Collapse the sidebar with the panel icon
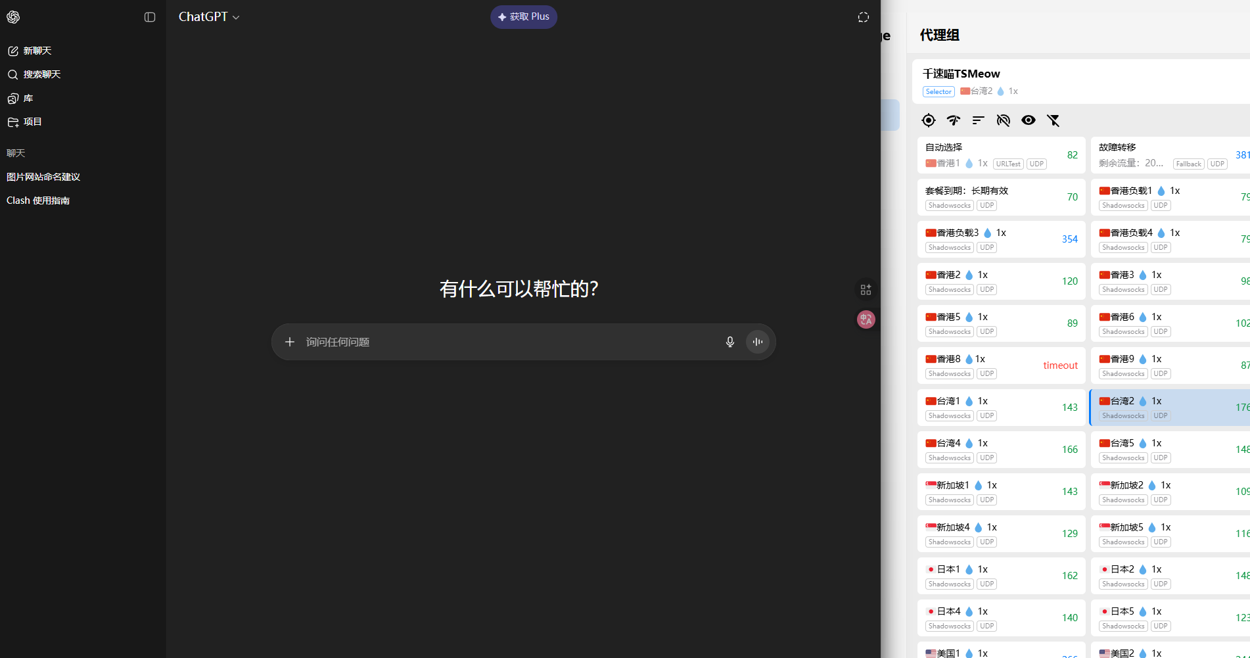Screen dimensions: 1250x658 pos(150,17)
